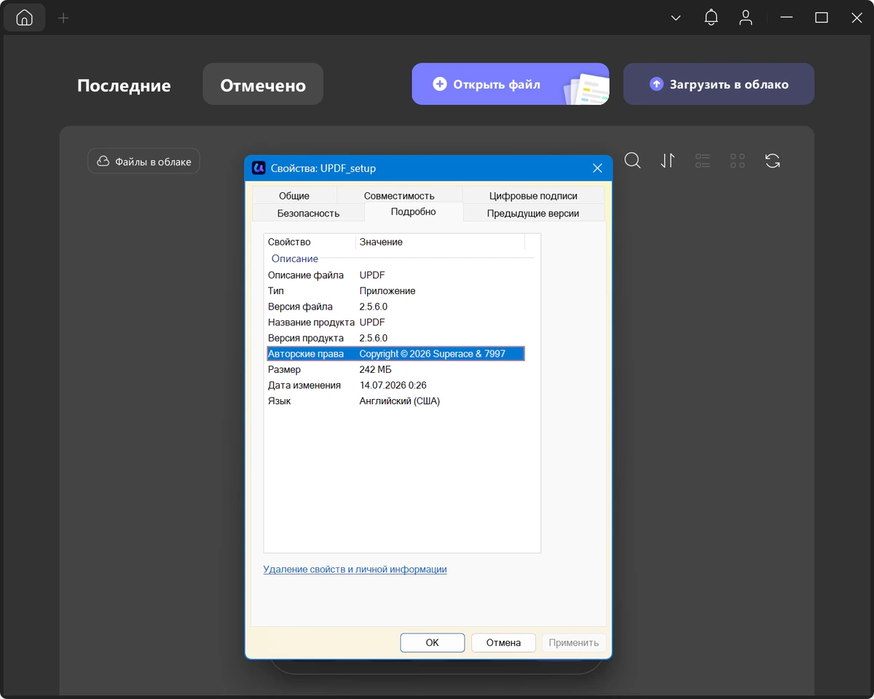Click the upload arrow icon in cloud button
This screenshot has height=699, width=874.
(656, 84)
